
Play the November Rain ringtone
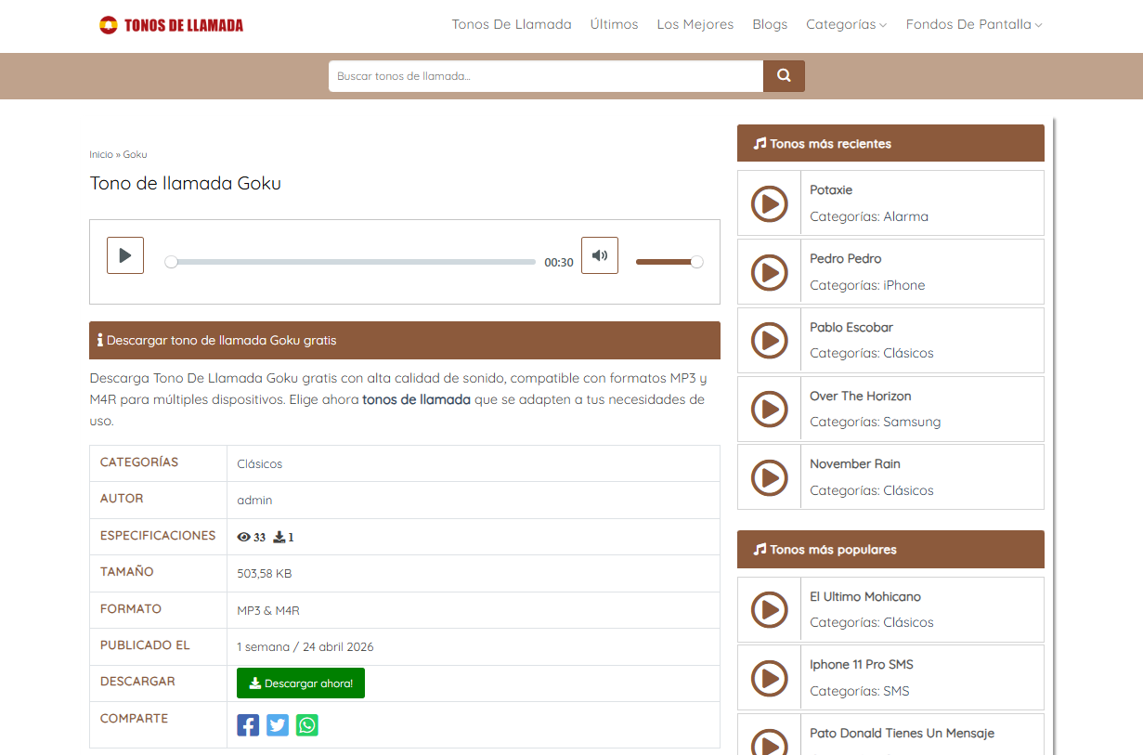tap(769, 477)
